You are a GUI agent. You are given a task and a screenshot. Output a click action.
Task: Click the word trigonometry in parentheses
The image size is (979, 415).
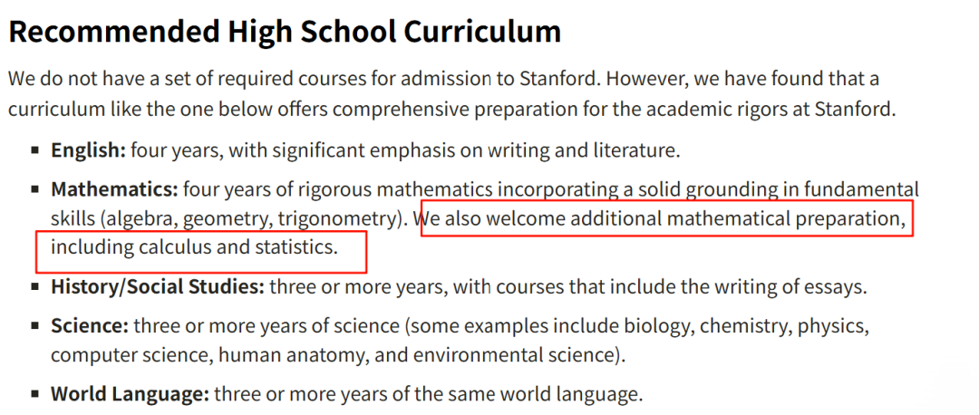[x=337, y=218]
